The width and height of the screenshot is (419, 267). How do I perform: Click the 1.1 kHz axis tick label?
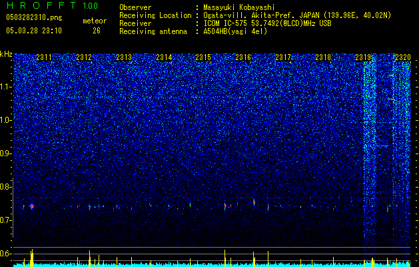coord(6,87)
